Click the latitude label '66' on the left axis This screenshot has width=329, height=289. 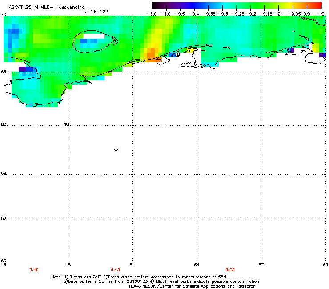tap(4, 124)
